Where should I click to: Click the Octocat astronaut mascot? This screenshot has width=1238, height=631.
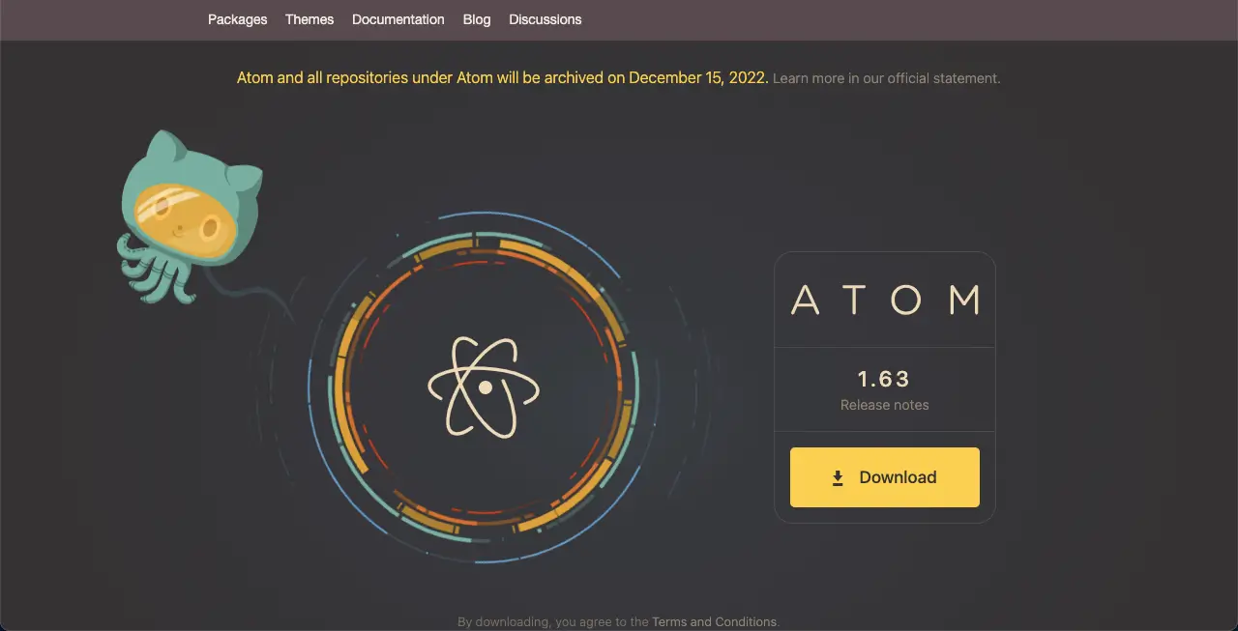pos(190,217)
